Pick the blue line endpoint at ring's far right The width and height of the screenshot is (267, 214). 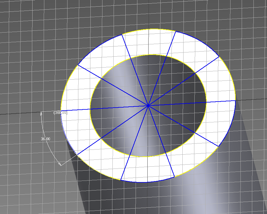(x=235, y=100)
